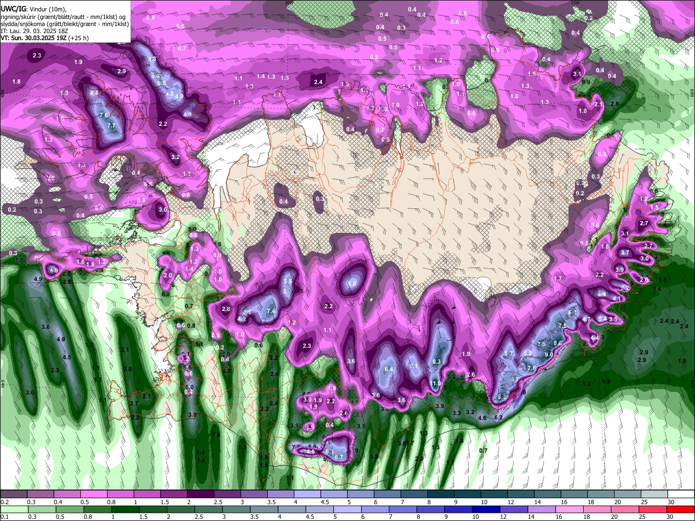The image size is (695, 521).
Task: Click the 'rigning/skúrir' legend description line
Action: [64, 16]
